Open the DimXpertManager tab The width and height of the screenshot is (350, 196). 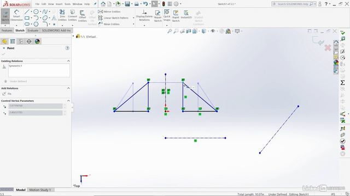click(x=29, y=41)
